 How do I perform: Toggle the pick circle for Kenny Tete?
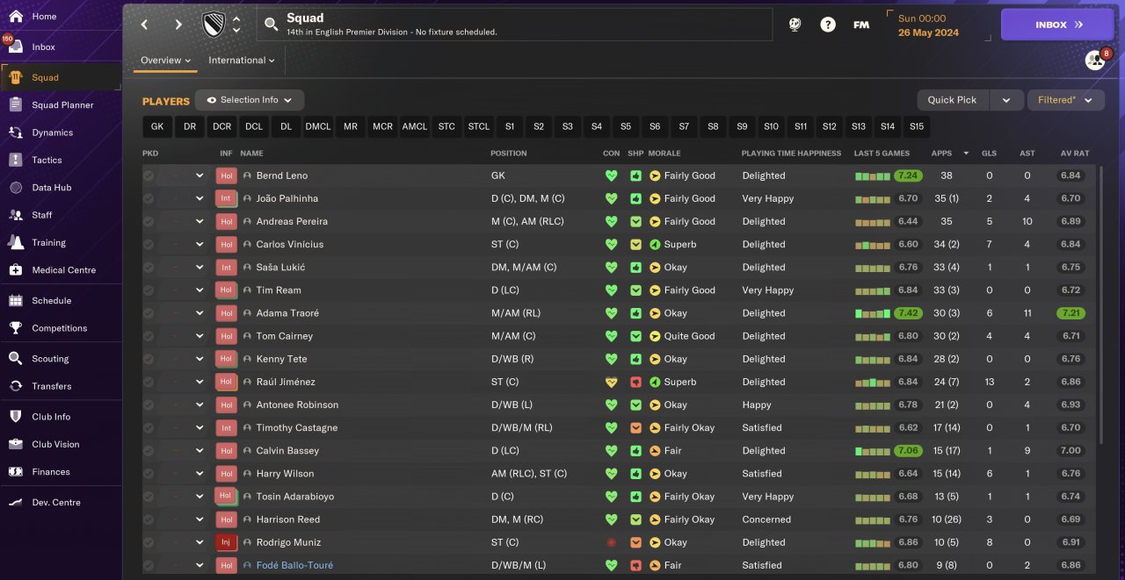(149, 359)
